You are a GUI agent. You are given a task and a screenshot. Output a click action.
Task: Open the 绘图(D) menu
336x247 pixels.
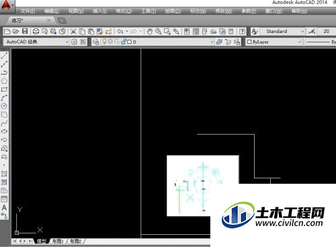173,11
